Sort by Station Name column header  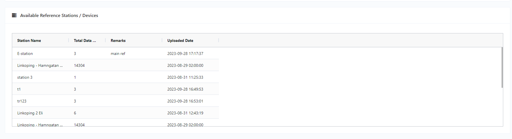pos(29,40)
